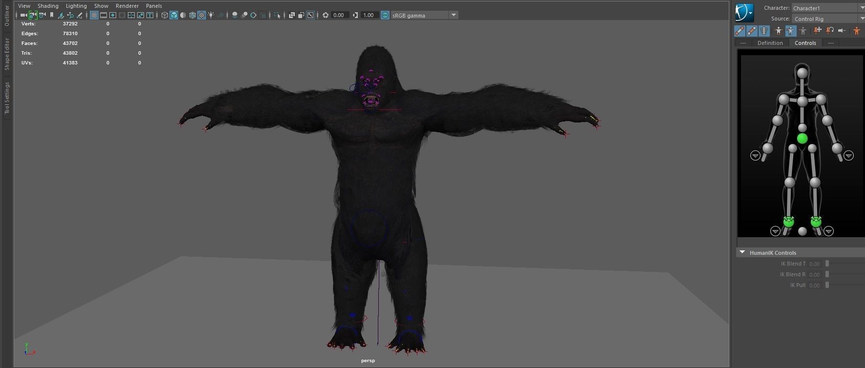Click the Release All Pinning icon
The image size is (865, 368).
(842, 30)
